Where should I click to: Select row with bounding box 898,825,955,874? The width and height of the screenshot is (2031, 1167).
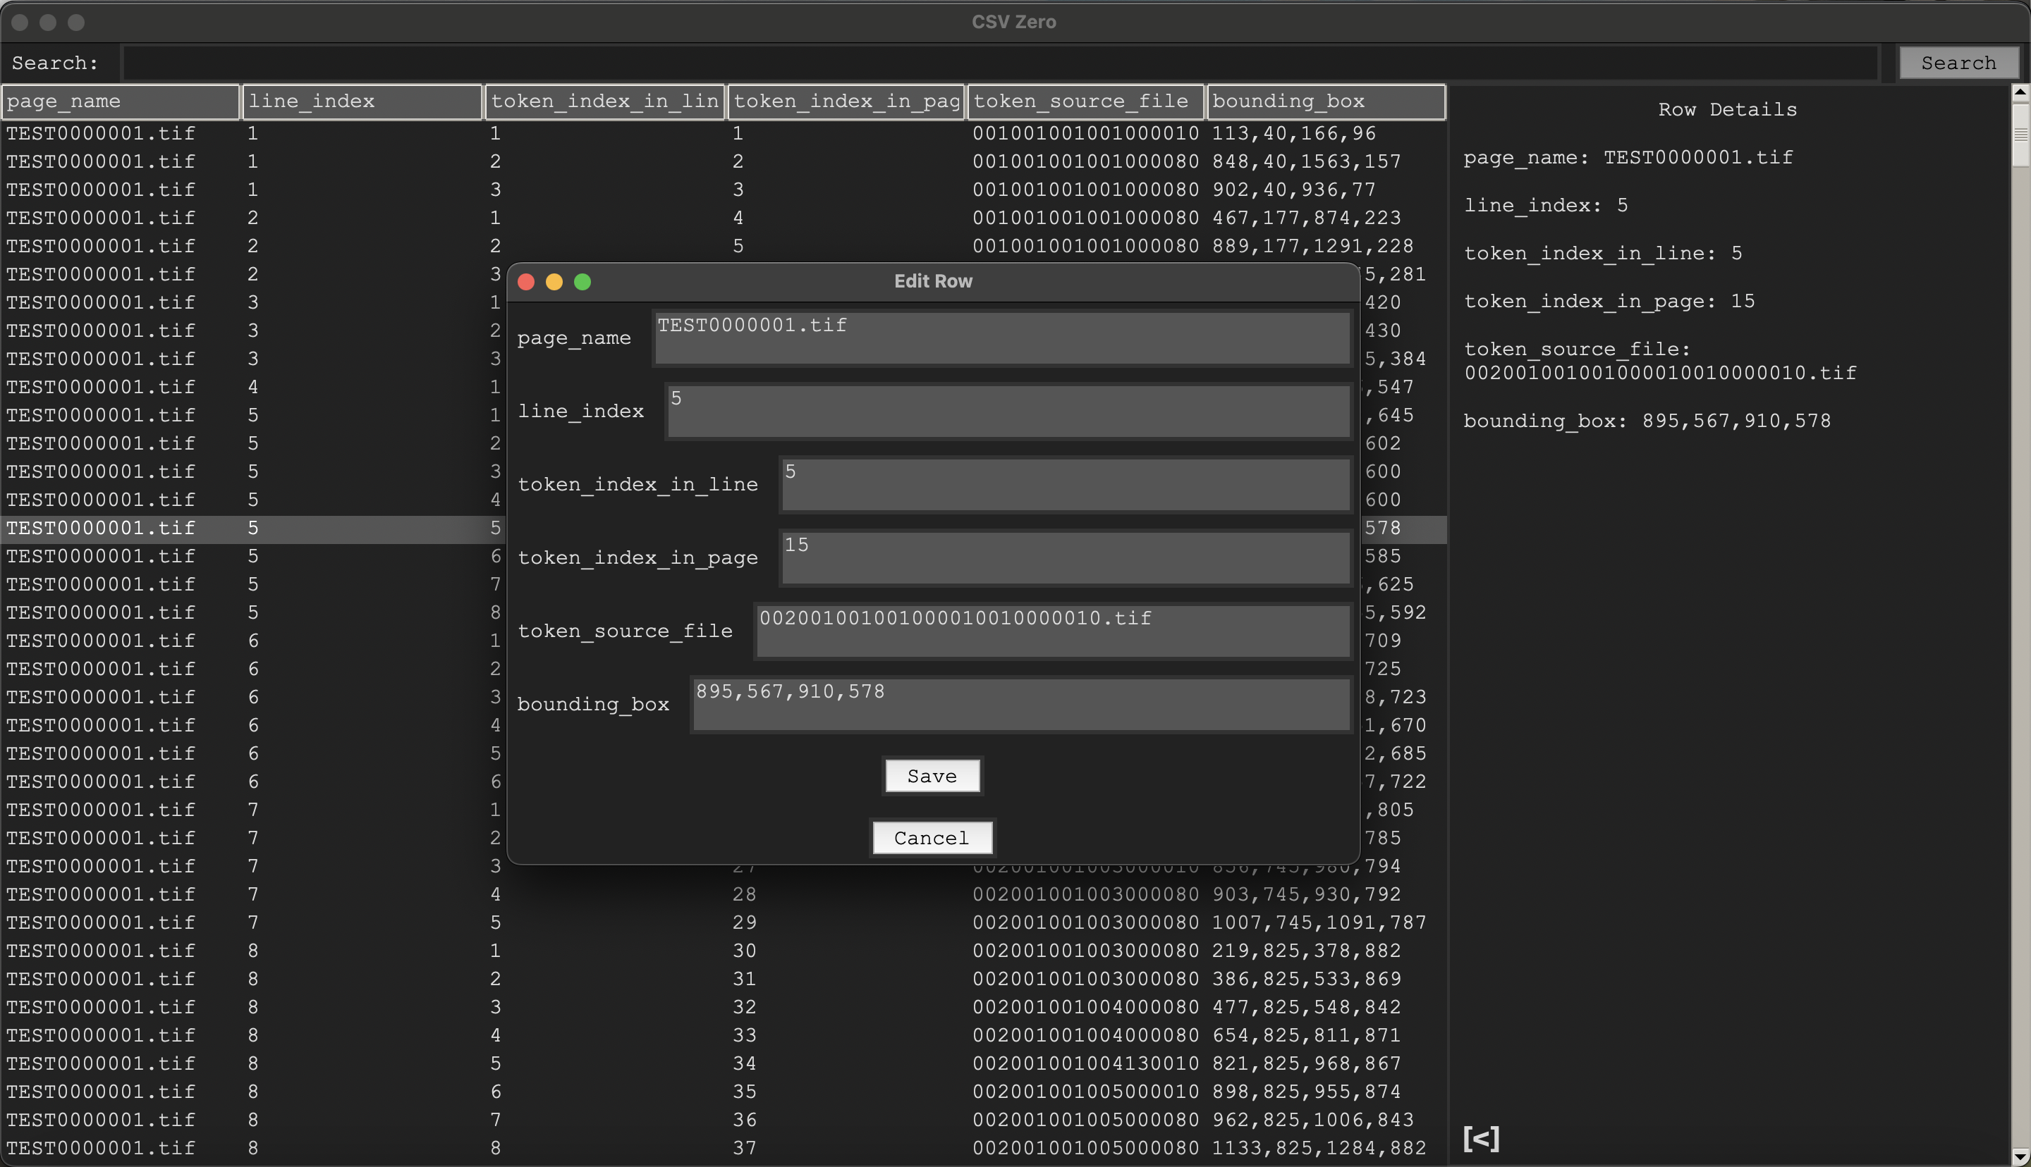tap(724, 1092)
